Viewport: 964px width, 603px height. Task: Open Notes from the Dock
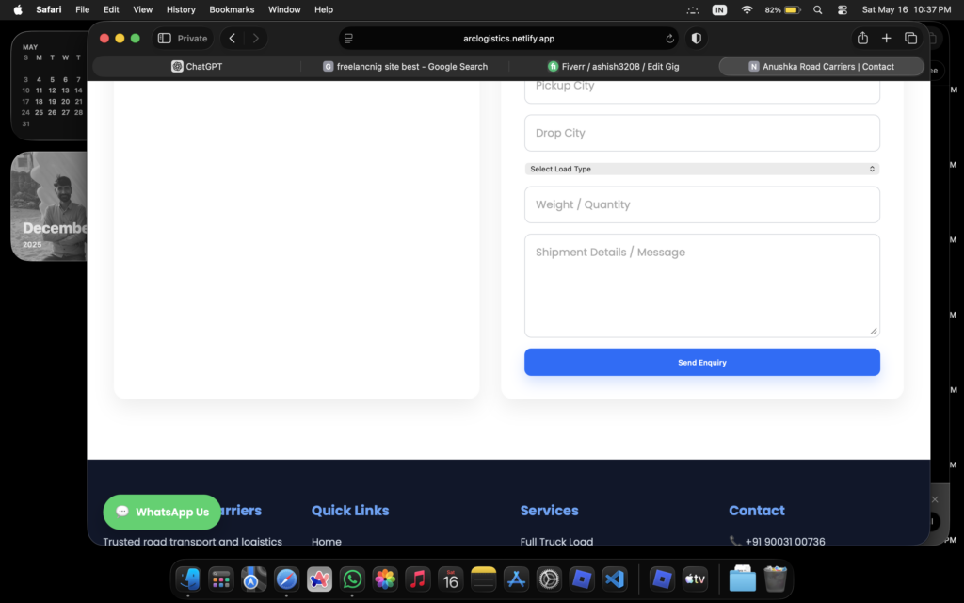[483, 579]
